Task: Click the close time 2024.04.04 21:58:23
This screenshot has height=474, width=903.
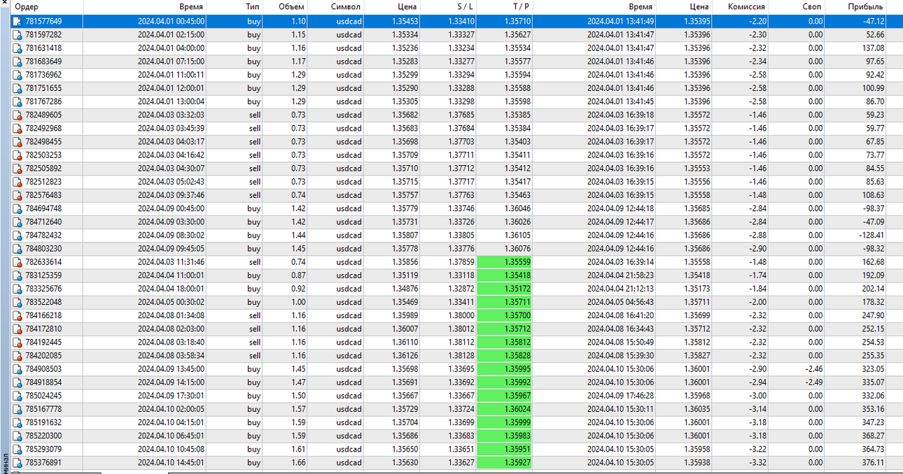Action: click(621, 275)
